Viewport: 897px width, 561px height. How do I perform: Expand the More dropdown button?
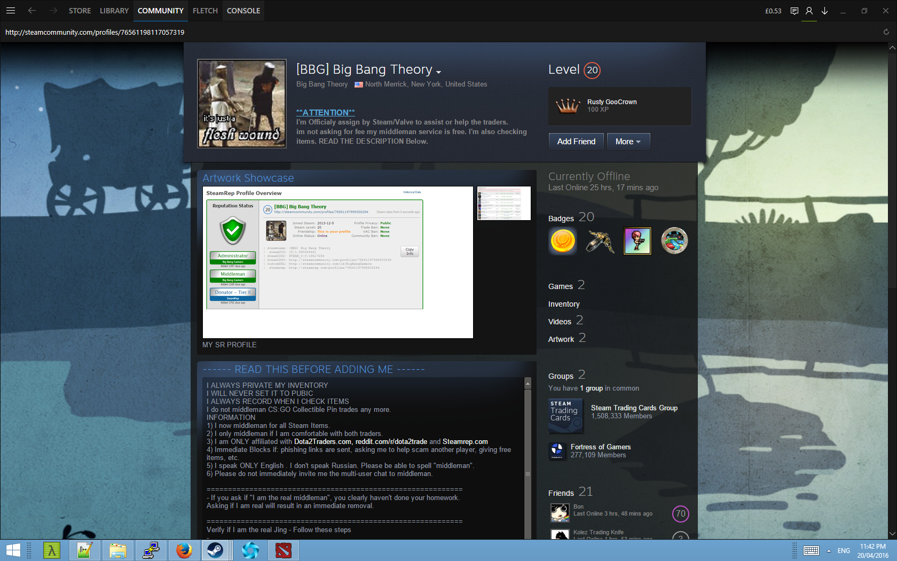[x=628, y=142]
